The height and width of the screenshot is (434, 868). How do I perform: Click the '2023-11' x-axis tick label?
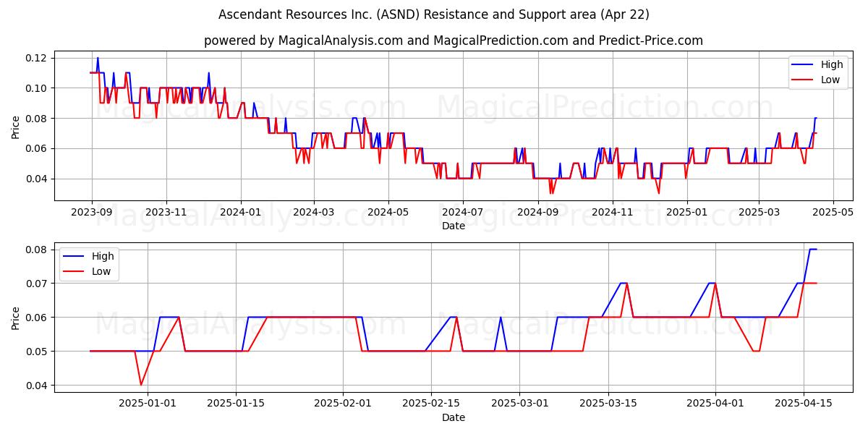(166, 212)
